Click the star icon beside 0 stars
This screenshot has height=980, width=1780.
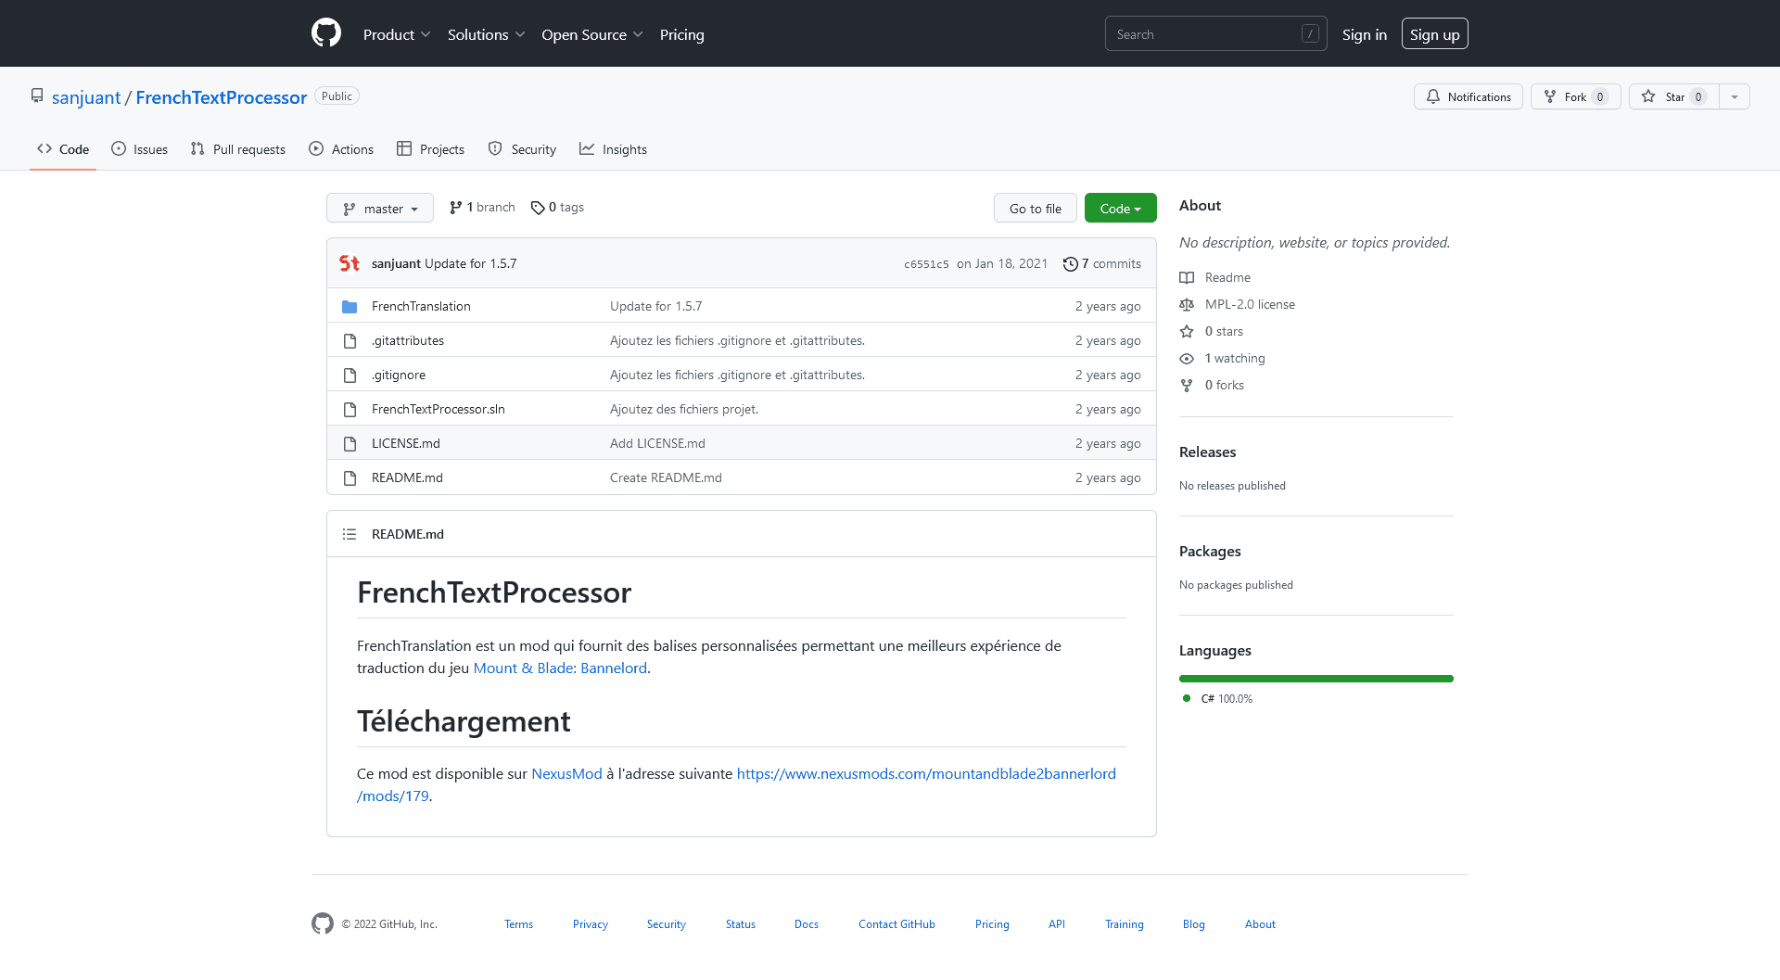pos(1187,331)
